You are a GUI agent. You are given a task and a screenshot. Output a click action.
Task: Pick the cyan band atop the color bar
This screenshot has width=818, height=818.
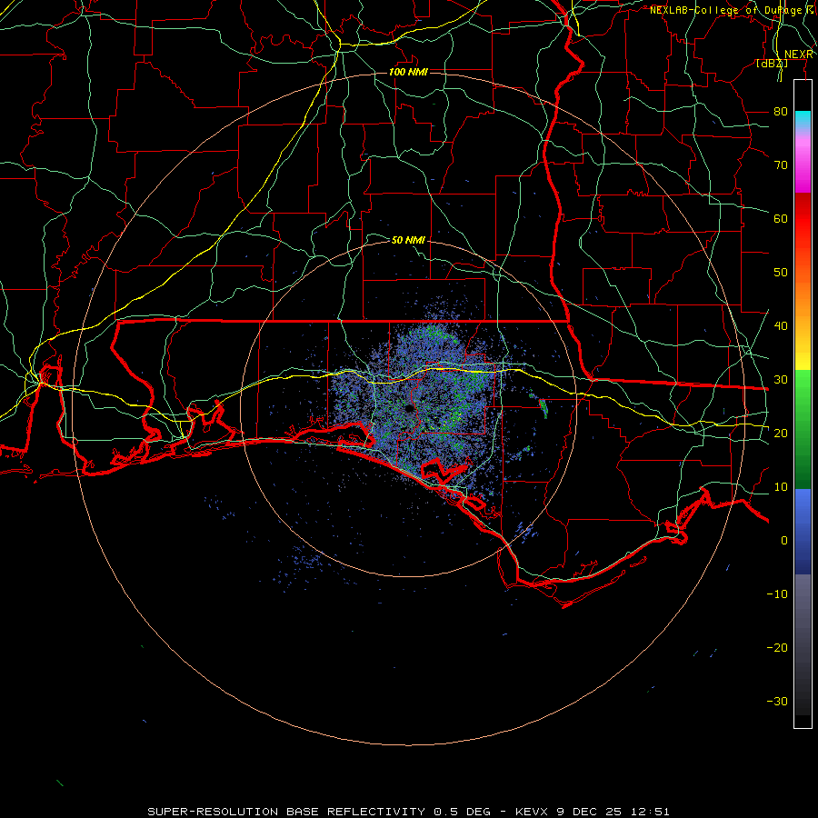point(803,119)
